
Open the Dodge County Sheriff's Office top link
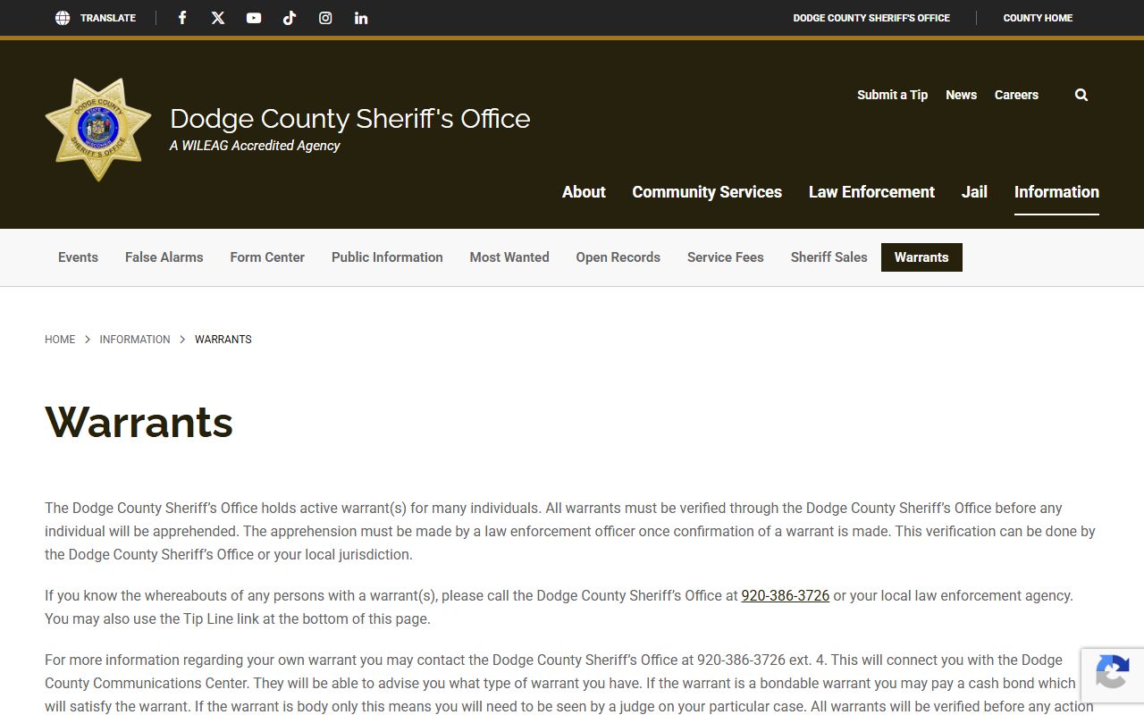click(871, 18)
